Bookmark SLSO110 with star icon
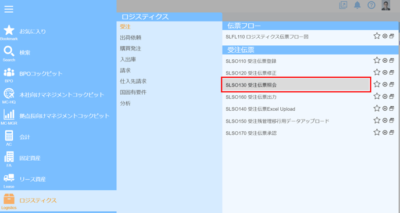400x213 pixels. [x=377, y=60]
